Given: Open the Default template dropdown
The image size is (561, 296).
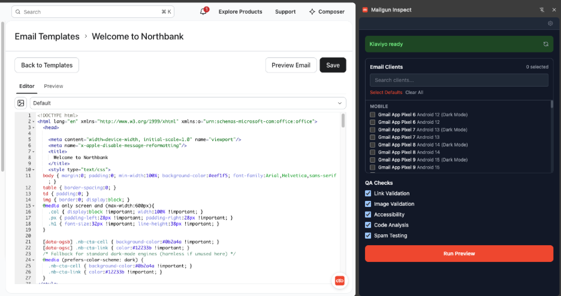Looking at the screenshot, I should point(188,103).
